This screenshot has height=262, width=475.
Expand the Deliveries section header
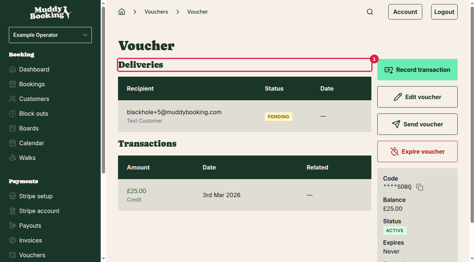(x=245, y=64)
